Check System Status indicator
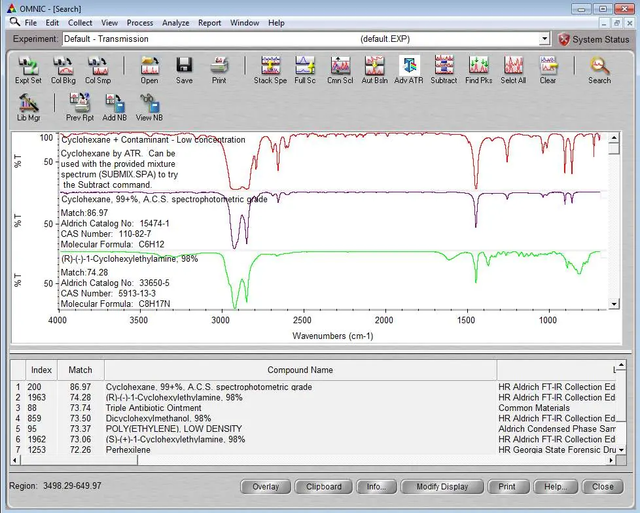This screenshot has height=513, width=640. [x=594, y=39]
